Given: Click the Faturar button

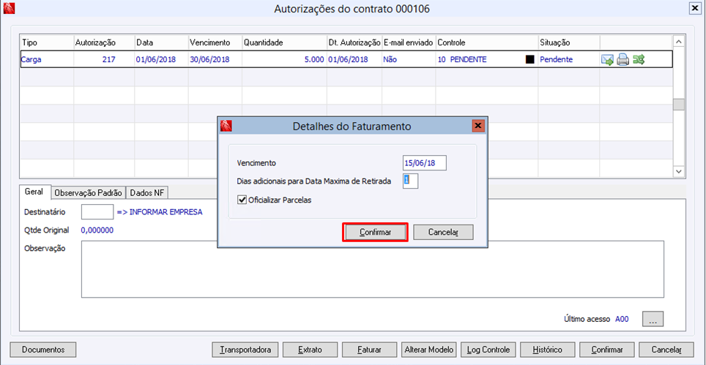Looking at the screenshot, I should click(x=369, y=349).
